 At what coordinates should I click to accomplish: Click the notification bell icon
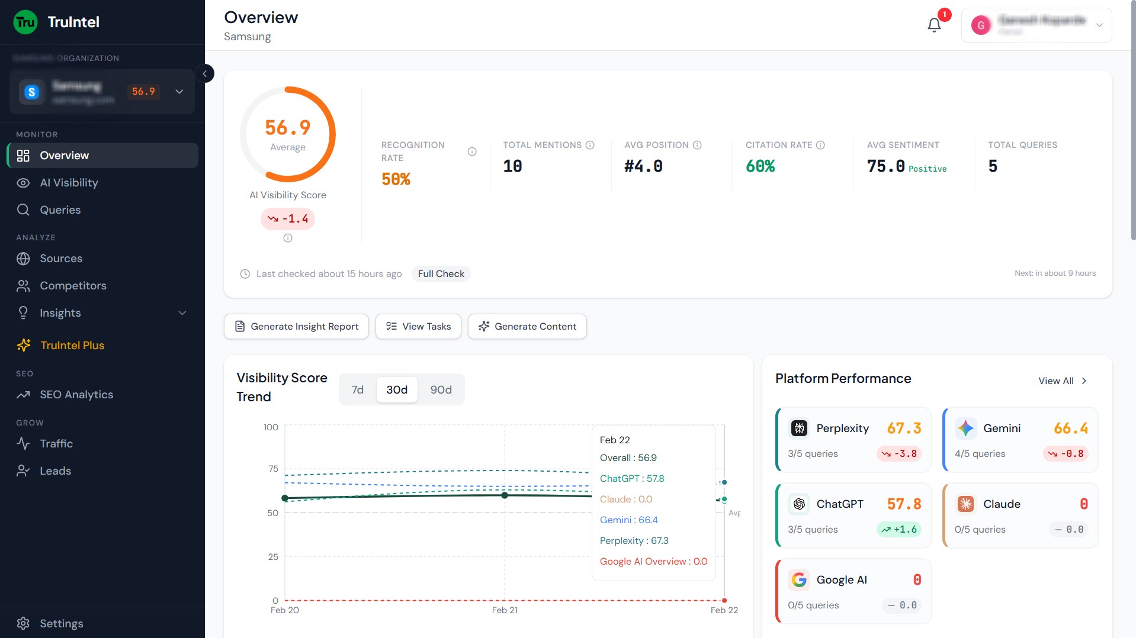coord(934,25)
